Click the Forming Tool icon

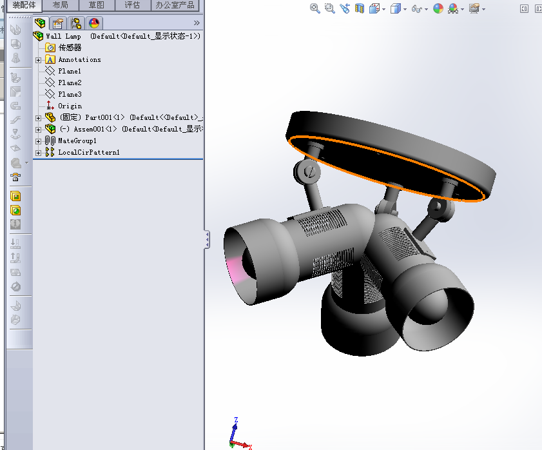tap(15, 177)
